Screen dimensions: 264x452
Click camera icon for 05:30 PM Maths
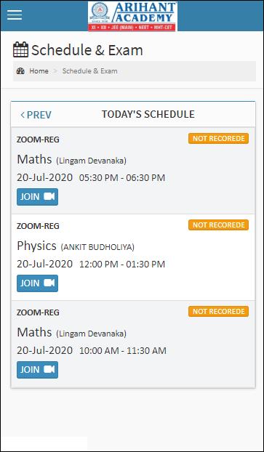pyautogui.click(x=49, y=197)
